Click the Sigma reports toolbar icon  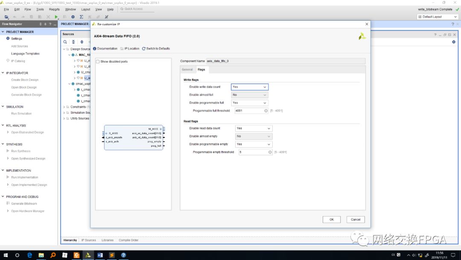tap(82, 17)
